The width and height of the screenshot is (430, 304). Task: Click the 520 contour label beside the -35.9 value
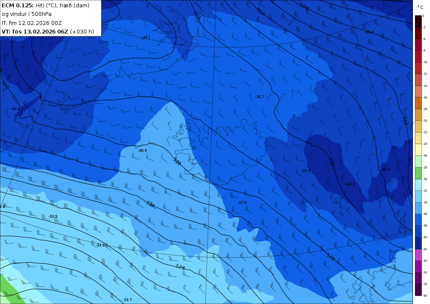(x=177, y=161)
